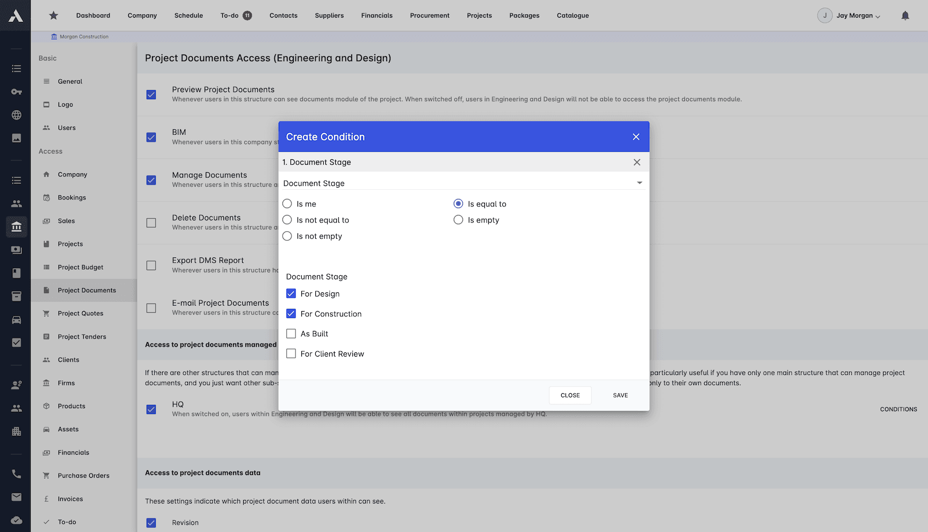Open the mail envelope icon in the rail
This screenshot has width=928, height=532.
point(16,497)
